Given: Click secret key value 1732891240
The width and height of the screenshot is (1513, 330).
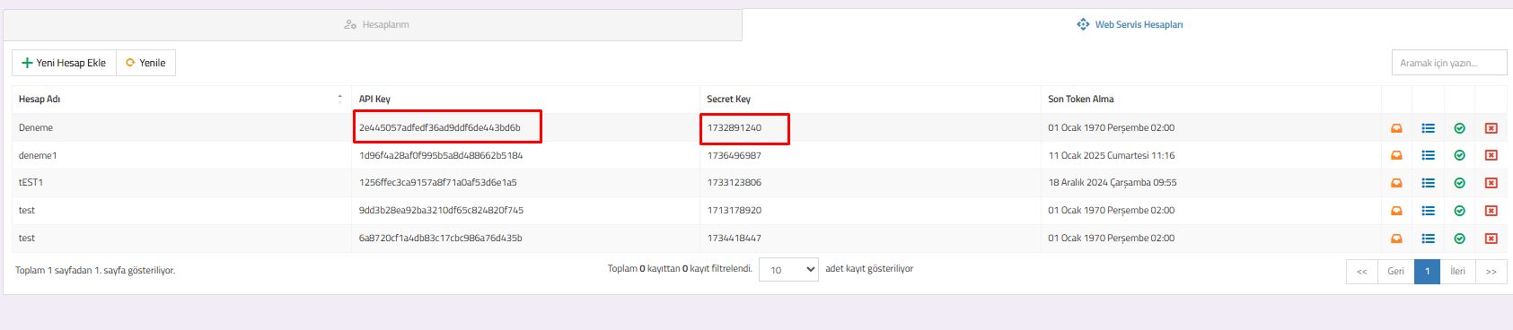Looking at the screenshot, I should click(x=734, y=127).
